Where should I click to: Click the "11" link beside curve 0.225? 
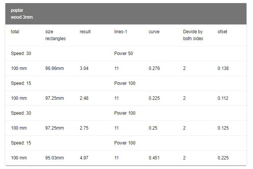point(116,98)
